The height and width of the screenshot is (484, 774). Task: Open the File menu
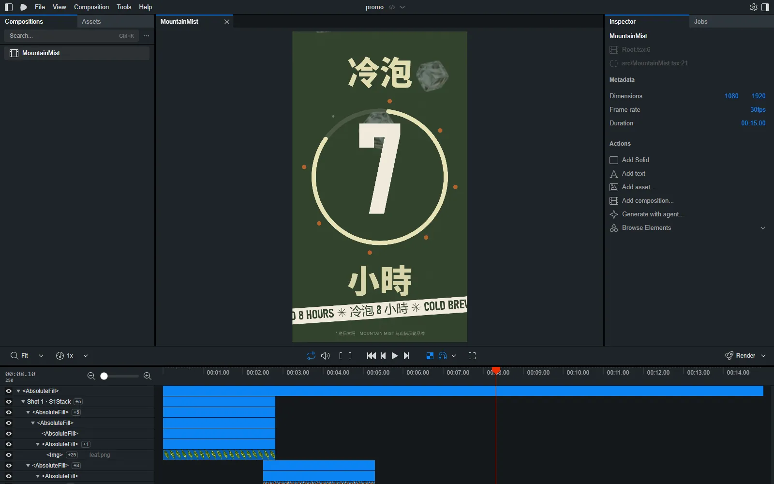40,7
